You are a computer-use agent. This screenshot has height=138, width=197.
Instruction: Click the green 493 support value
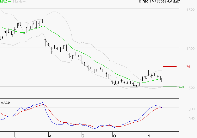[x=182, y=87]
